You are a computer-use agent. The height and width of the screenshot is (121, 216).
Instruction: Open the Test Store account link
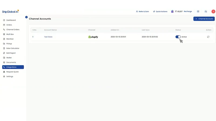click(x=48, y=37)
